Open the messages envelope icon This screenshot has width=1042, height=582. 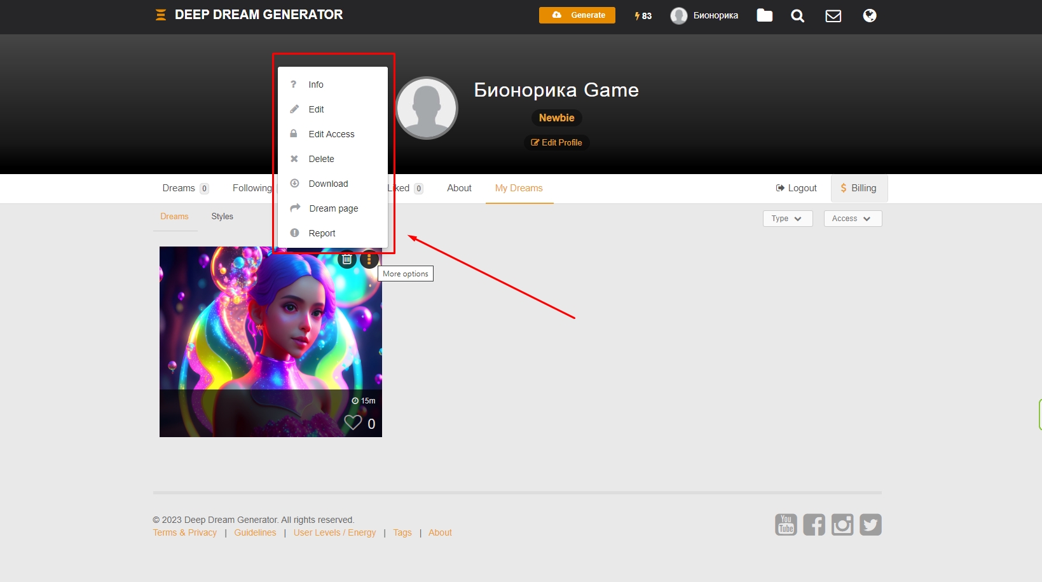point(833,16)
